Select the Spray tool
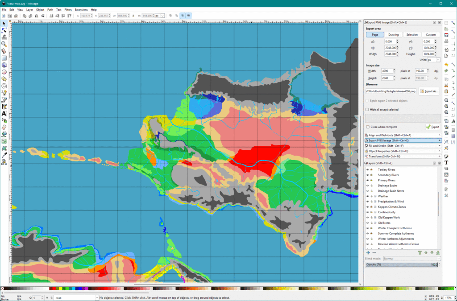This screenshot has width=457, height=301. point(4,120)
